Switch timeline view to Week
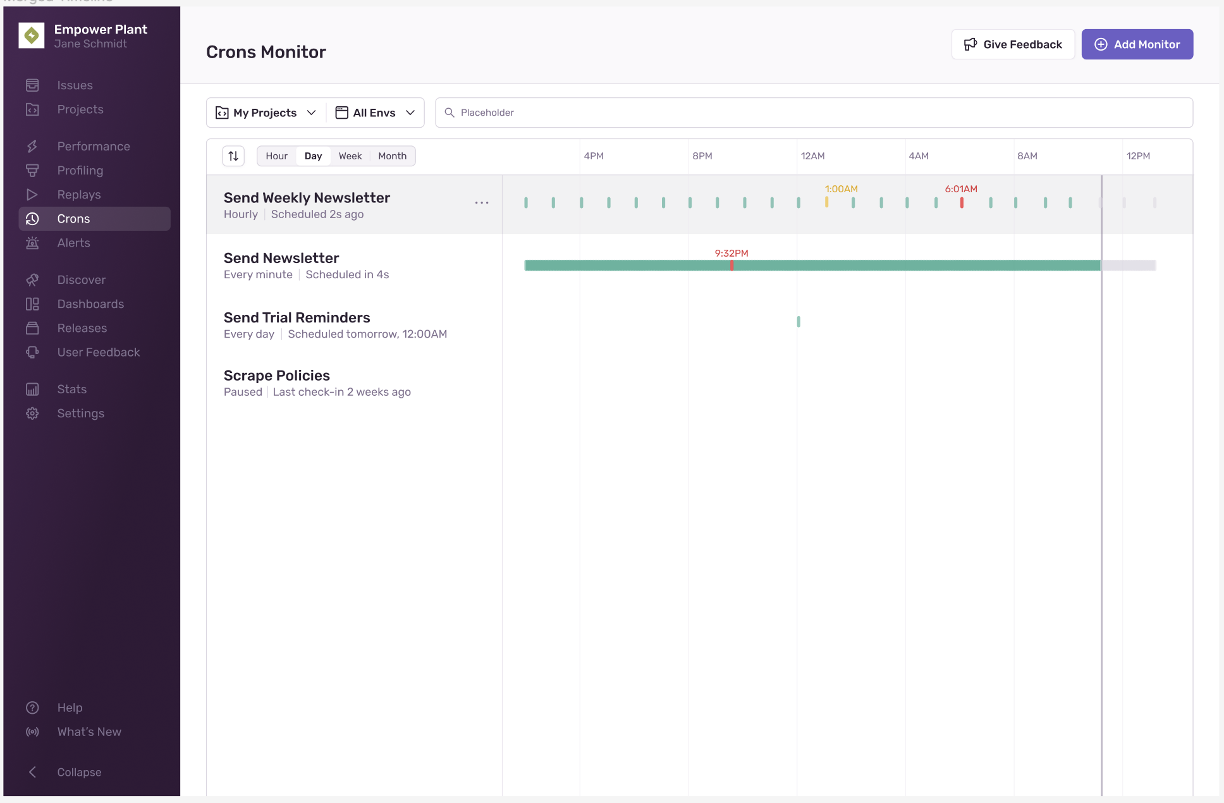 (x=350, y=156)
